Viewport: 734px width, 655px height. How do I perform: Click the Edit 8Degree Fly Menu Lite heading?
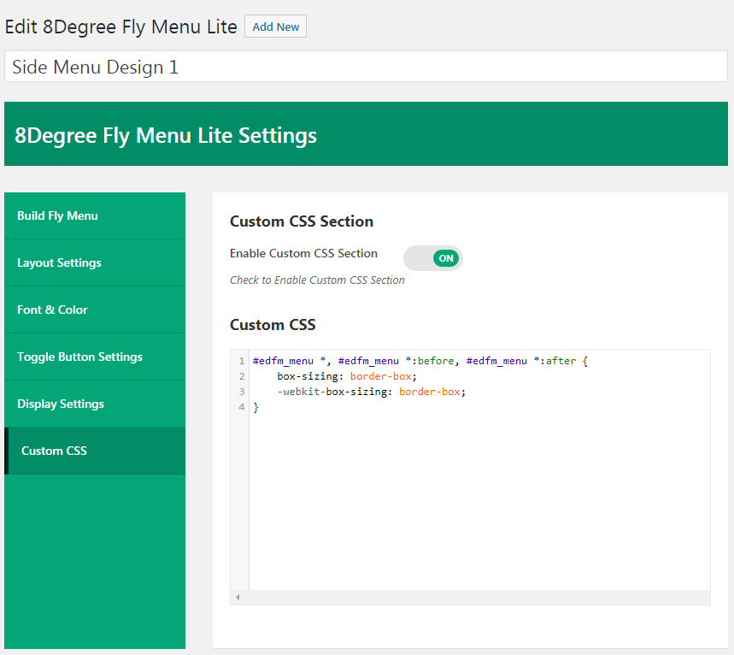[120, 27]
